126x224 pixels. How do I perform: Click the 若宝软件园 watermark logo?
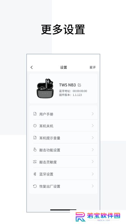tap(98, 217)
